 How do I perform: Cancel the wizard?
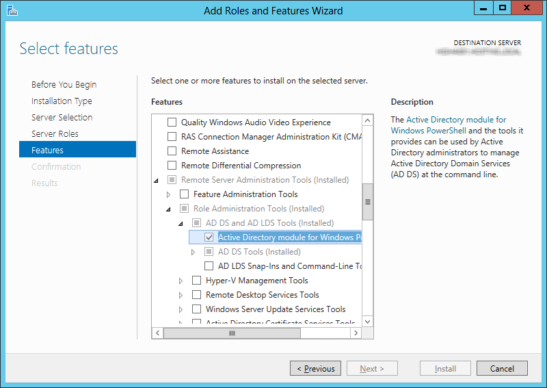click(x=502, y=368)
